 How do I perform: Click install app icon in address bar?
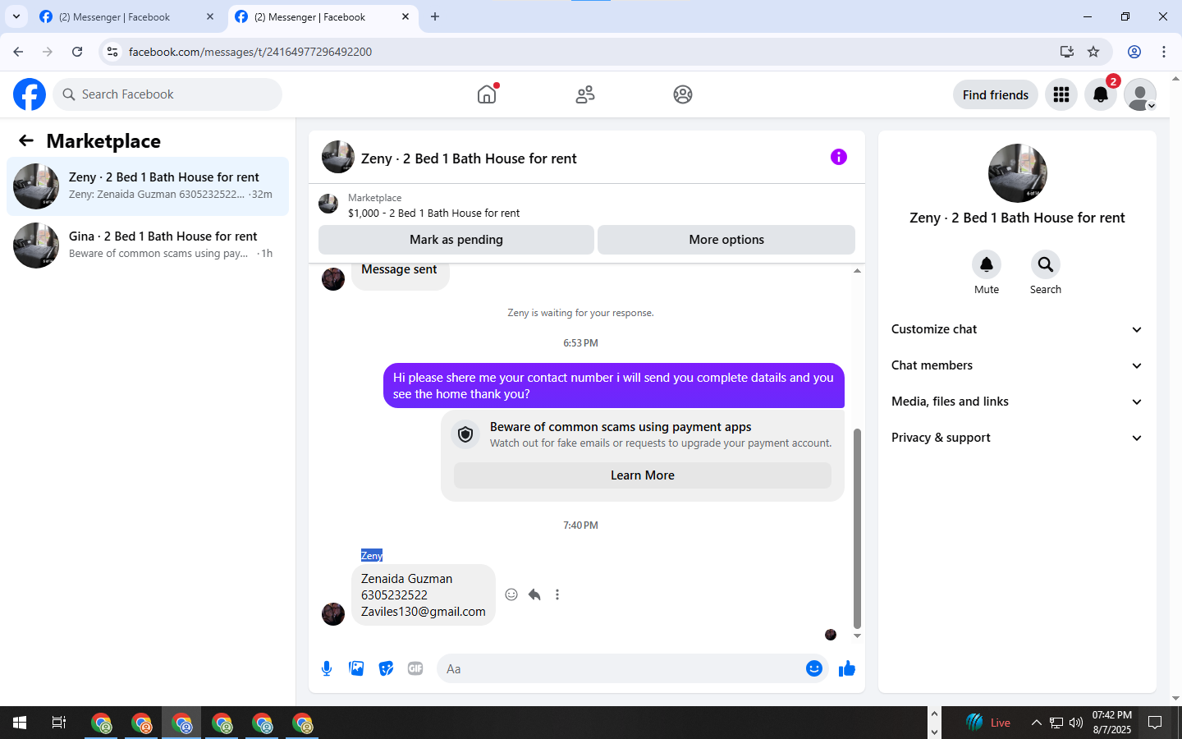[x=1067, y=52]
